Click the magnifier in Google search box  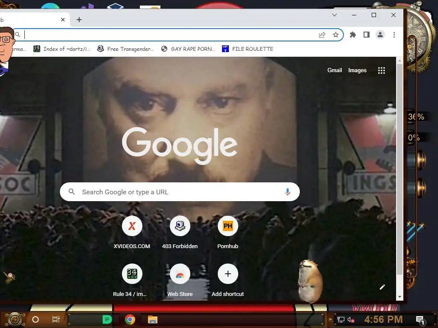click(72, 192)
